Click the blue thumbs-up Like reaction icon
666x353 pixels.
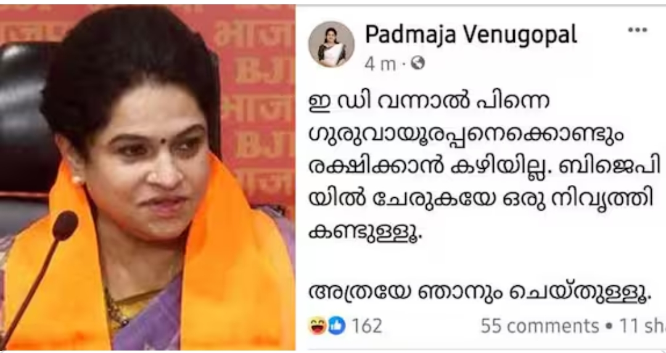coord(337,326)
